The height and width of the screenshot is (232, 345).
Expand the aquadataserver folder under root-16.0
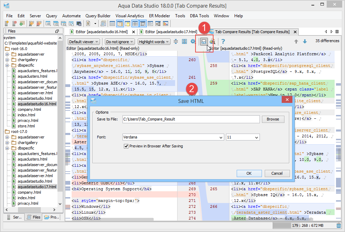click(7, 54)
